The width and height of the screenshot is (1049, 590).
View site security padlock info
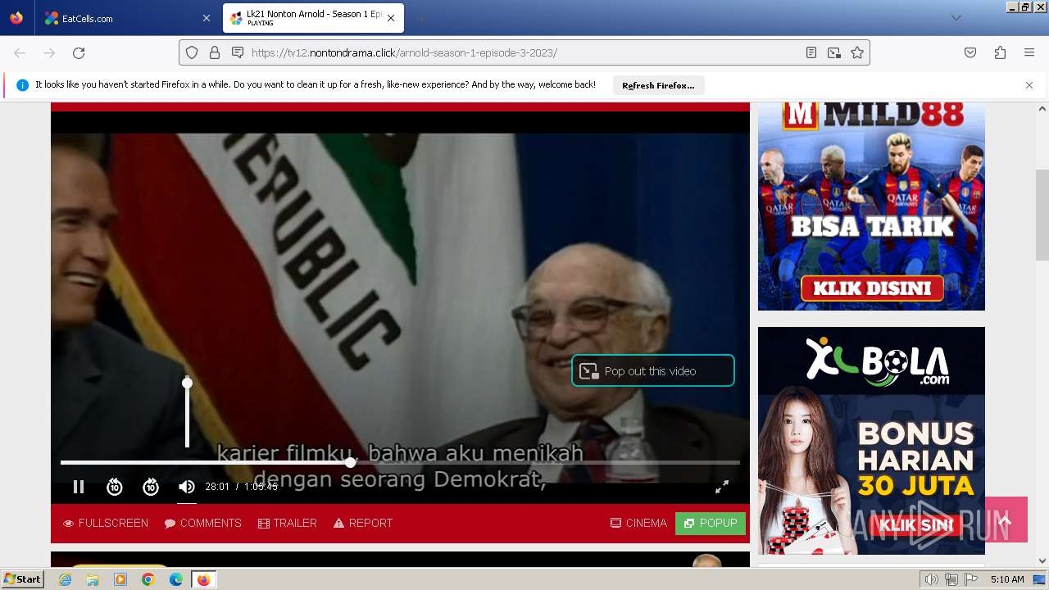(215, 52)
